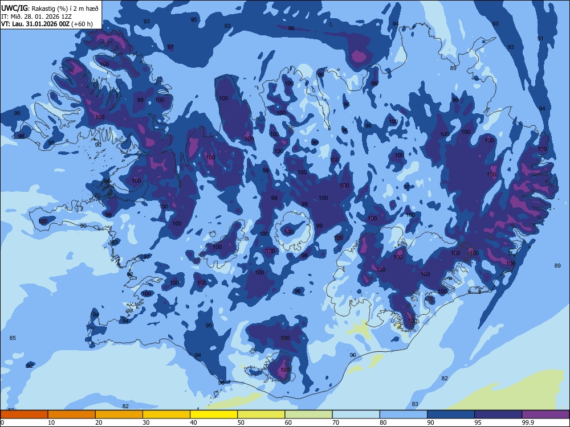Click the '10' label on the color scale

pyautogui.click(x=51, y=422)
